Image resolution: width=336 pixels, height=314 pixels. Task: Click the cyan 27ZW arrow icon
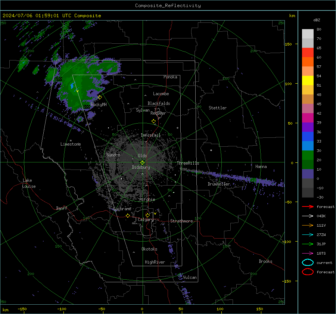coord(308,235)
